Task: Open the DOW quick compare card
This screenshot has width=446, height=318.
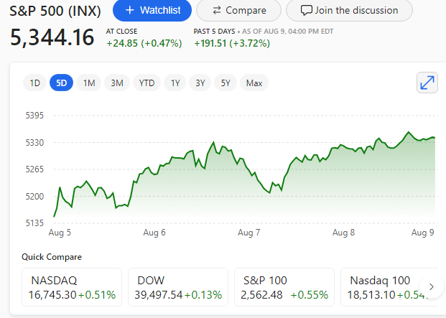Action: point(178,287)
